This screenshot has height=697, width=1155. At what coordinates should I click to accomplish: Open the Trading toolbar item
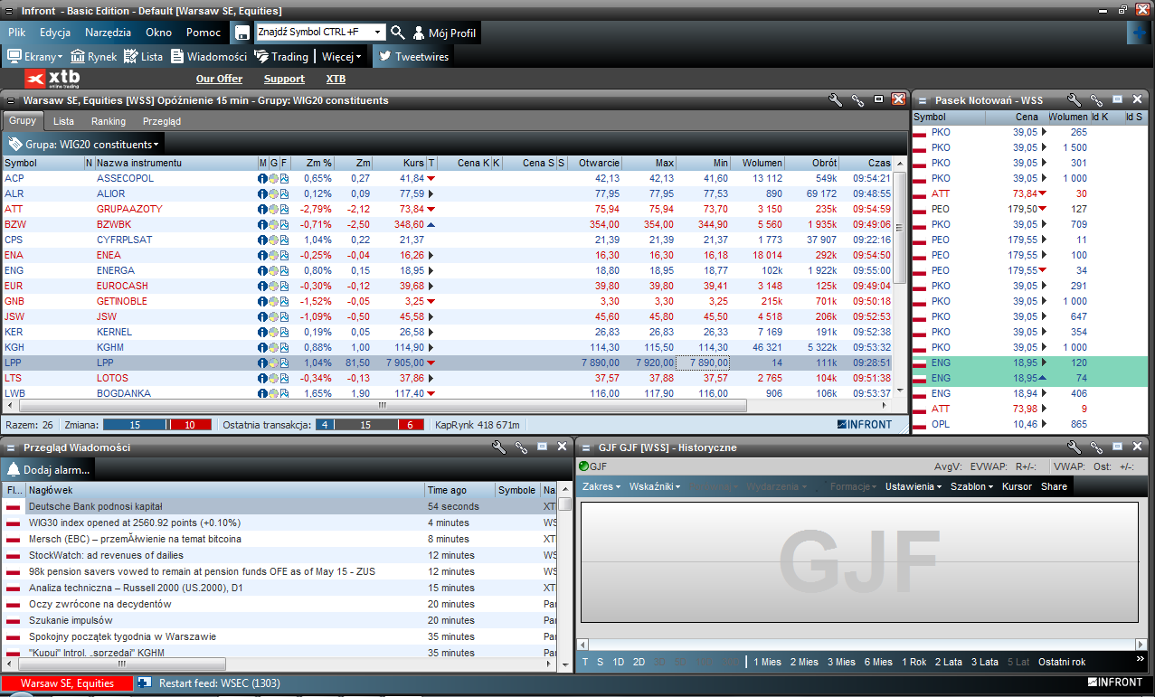[x=282, y=56]
